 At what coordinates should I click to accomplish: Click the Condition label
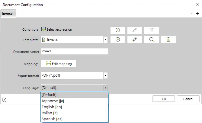(30, 29)
